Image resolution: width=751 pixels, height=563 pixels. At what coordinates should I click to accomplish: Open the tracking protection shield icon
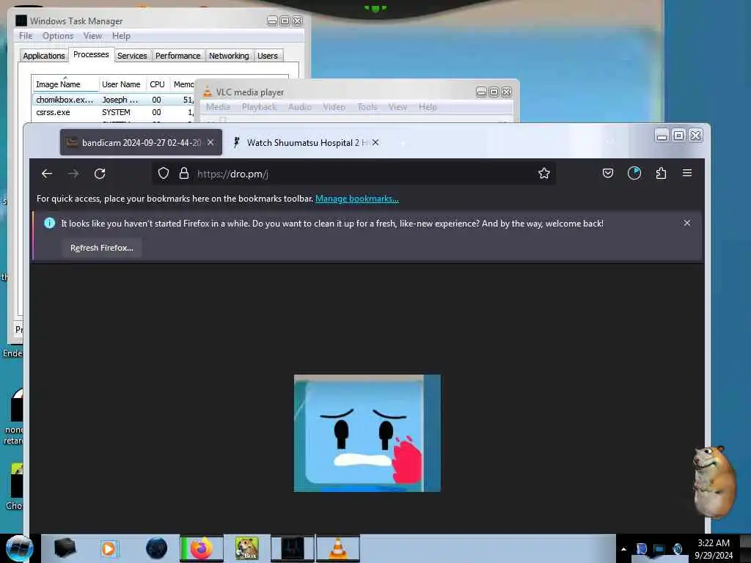point(164,173)
